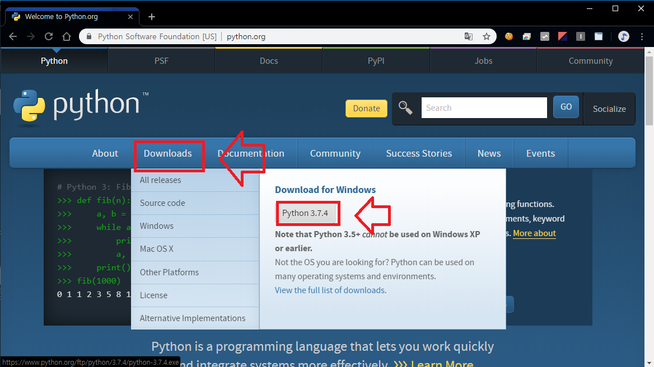Close the Welcome to Python.org tab
654x367 pixels.
130,17
